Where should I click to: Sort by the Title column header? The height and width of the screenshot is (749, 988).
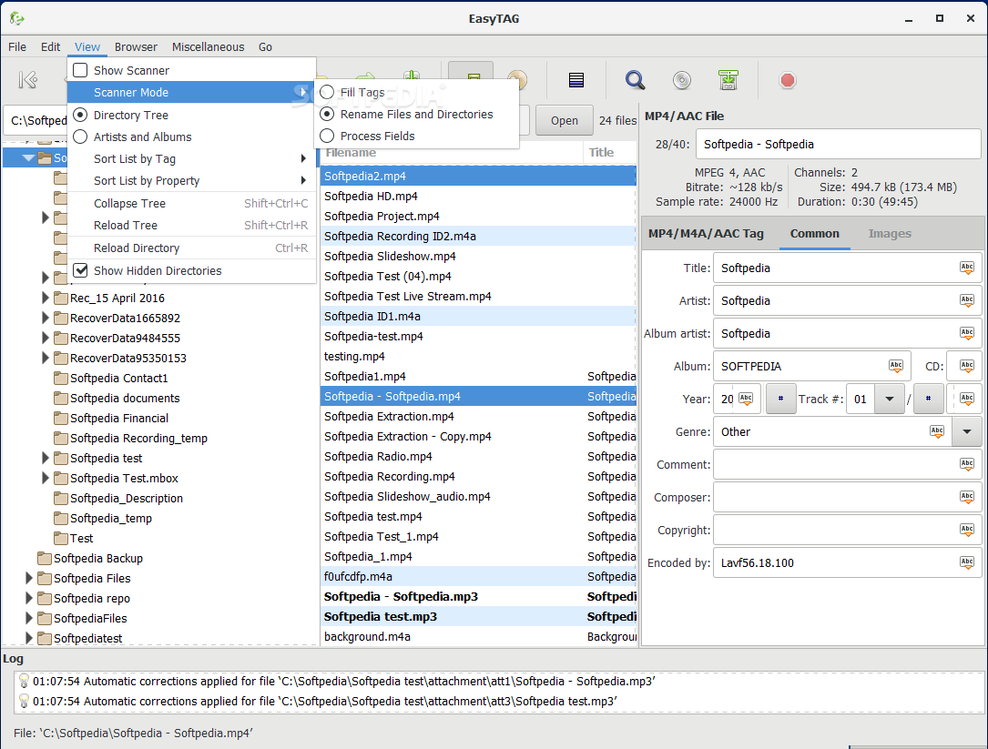tap(610, 153)
